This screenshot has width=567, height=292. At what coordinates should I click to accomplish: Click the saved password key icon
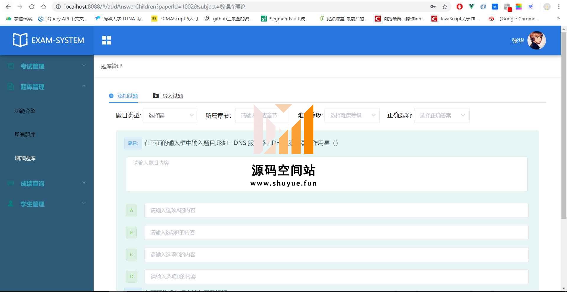433,6
